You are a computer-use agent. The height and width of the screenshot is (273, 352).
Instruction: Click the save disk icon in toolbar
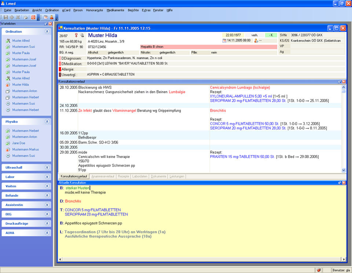click(5, 17)
